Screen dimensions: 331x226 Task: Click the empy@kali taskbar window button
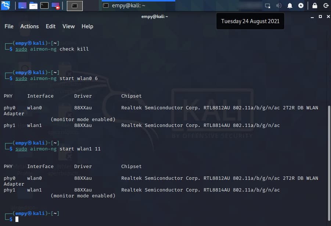(138, 6)
